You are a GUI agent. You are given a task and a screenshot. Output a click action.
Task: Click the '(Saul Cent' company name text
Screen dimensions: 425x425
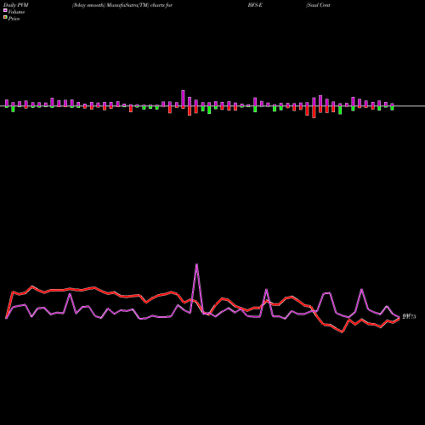coord(318,5)
